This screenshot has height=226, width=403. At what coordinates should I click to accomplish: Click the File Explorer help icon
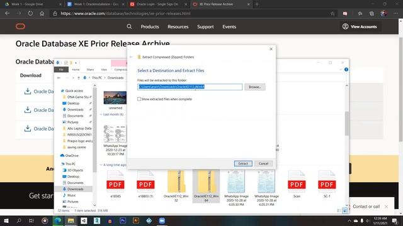(346, 70)
